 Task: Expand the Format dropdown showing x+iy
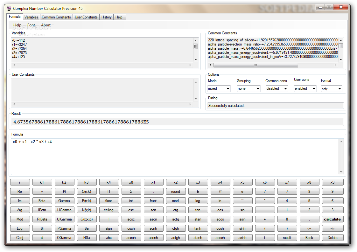pyautogui.click(x=331, y=88)
